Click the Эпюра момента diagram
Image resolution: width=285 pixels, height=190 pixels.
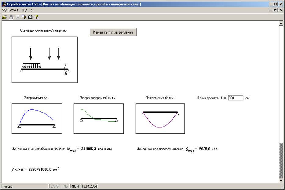coord(37,119)
